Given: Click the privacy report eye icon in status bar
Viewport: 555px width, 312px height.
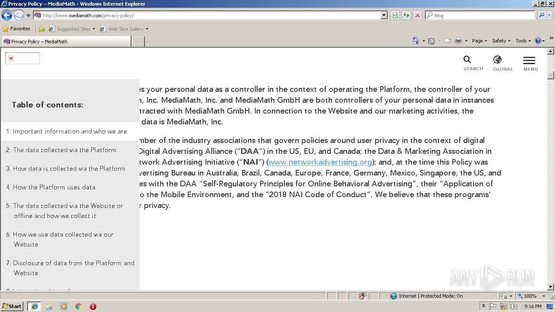Looking at the screenshot, I should (x=362, y=296).
